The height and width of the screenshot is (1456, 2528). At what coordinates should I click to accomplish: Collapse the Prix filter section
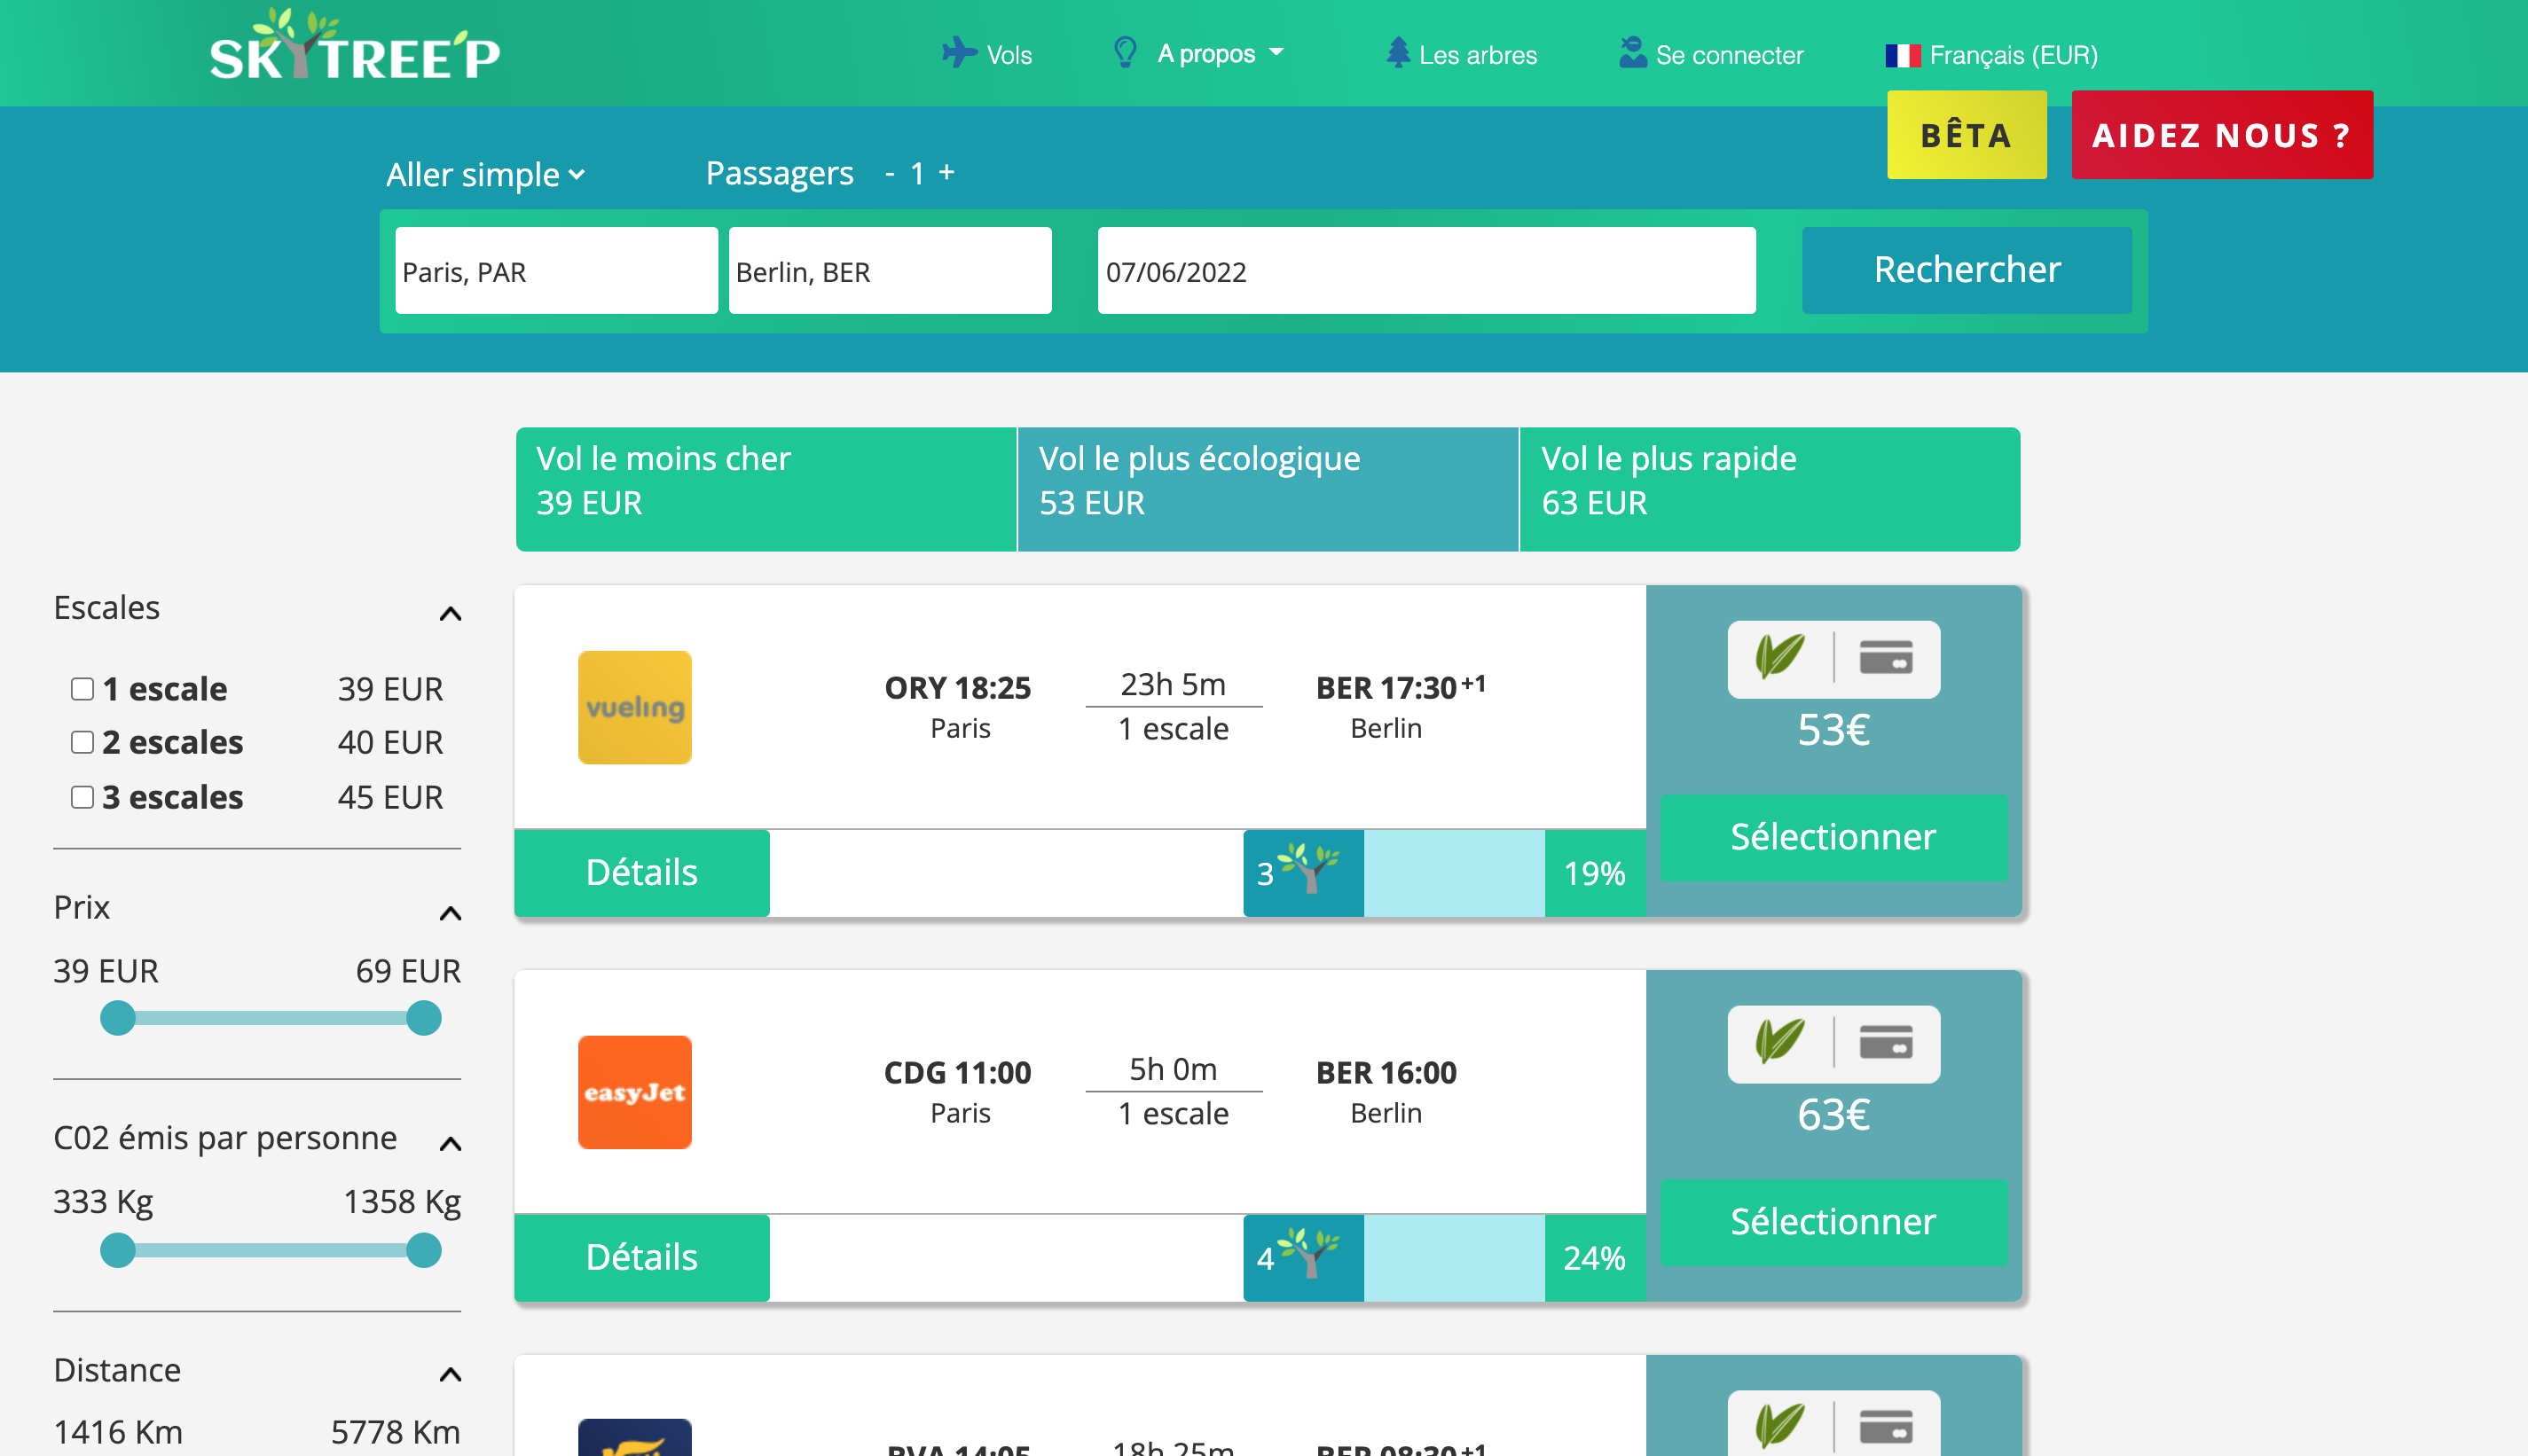pyautogui.click(x=450, y=913)
